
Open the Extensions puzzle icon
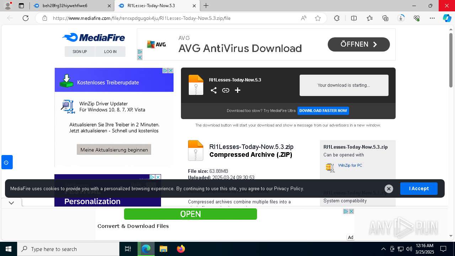tap(337, 18)
